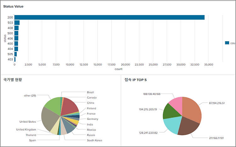Screen dimensions: 236x147
Task: Click the United Kingdom pie label
Action: [x=26, y=129]
